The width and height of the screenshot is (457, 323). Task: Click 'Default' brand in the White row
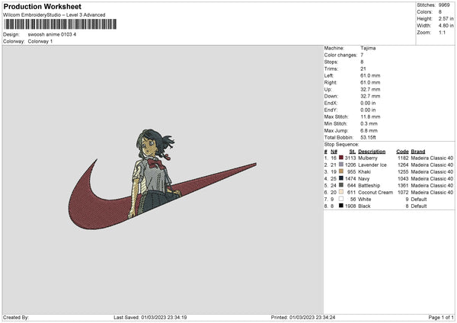point(419,200)
